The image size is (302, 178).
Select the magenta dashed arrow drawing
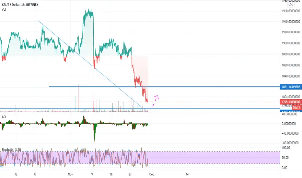[156, 100]
